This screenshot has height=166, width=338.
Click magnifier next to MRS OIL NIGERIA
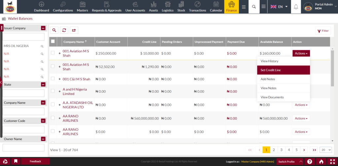tap(42, 46)
